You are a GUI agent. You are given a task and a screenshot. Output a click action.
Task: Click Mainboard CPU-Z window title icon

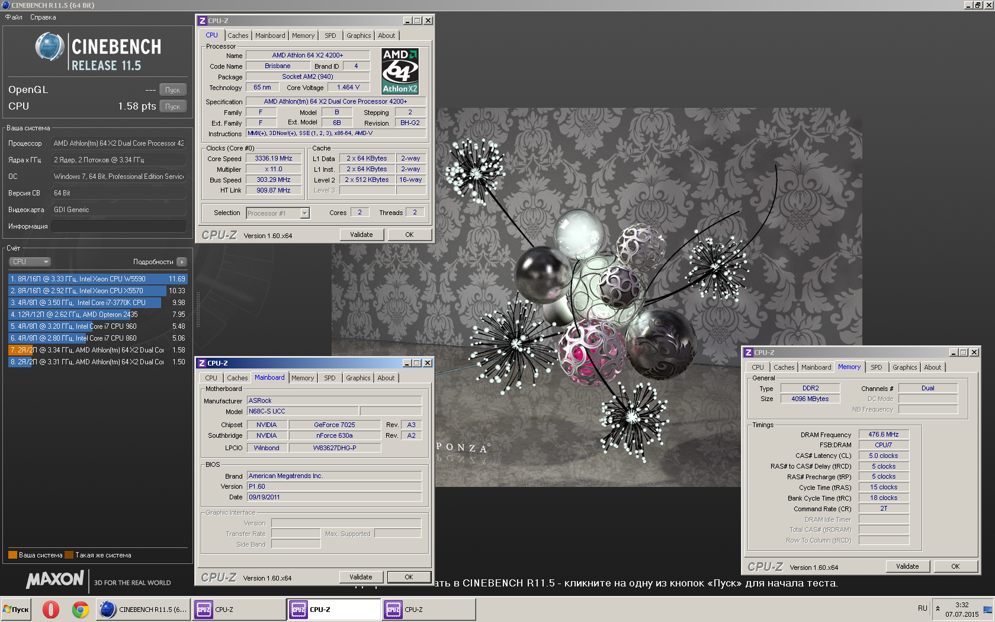click(202, 363)
